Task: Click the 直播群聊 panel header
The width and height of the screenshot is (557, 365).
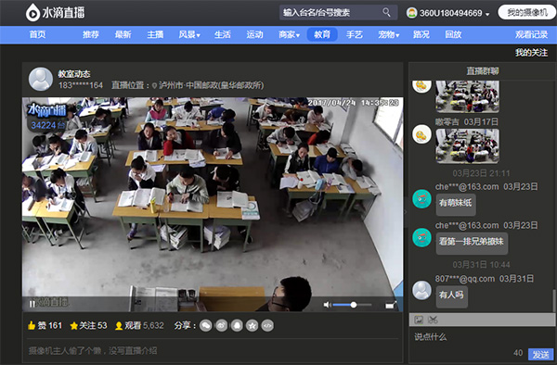Action: 483,71
